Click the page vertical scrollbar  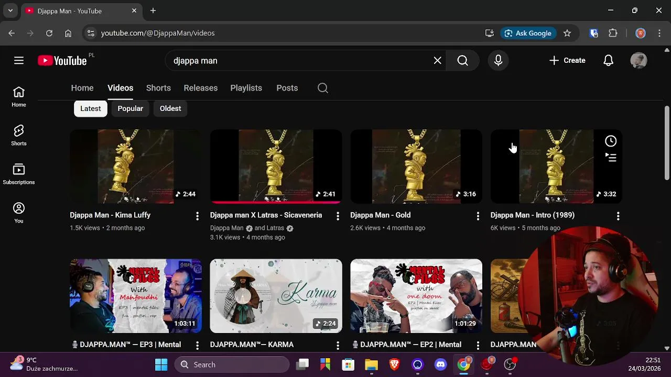point(667,143)
